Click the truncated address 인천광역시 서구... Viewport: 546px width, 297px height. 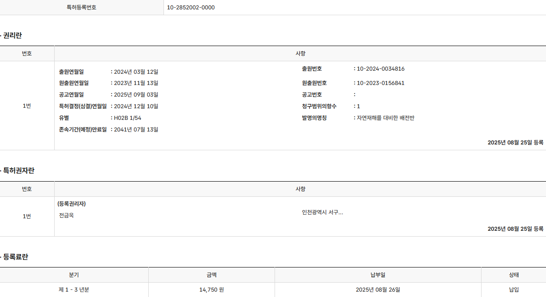[x=322, y=212]
